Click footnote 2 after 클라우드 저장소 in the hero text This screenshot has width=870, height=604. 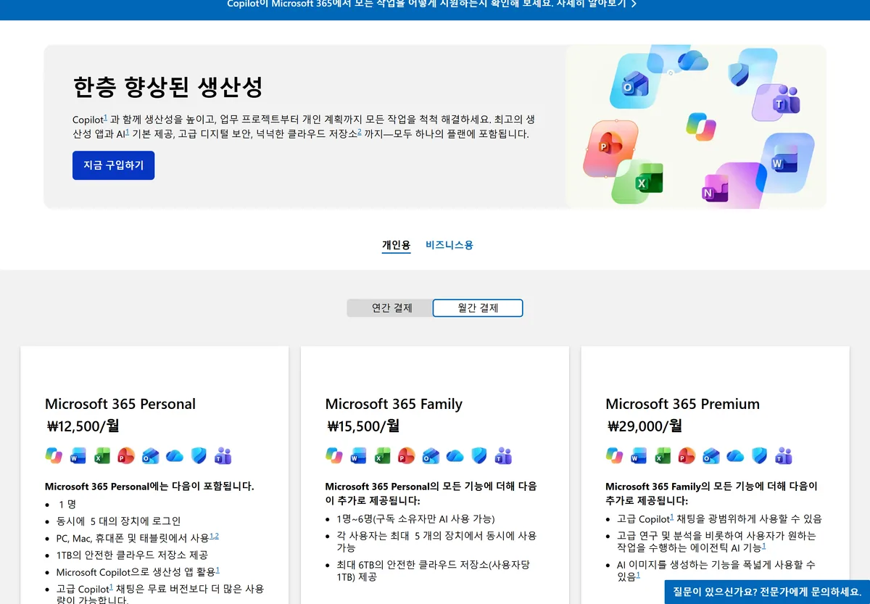tap(360, 131)
